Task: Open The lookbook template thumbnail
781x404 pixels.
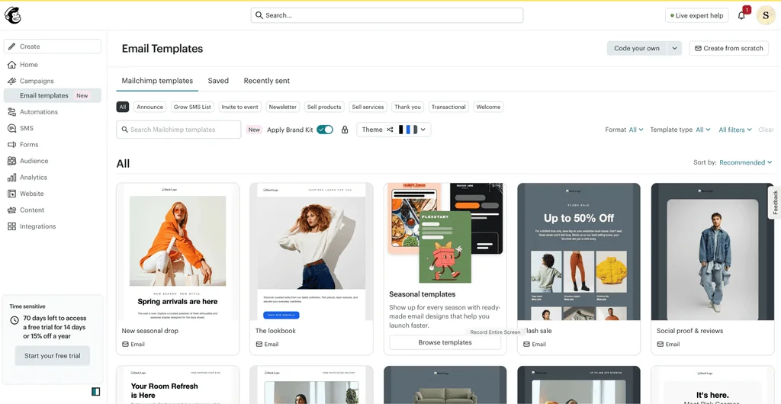Action: pyautogui.click(x=311, y=252)
